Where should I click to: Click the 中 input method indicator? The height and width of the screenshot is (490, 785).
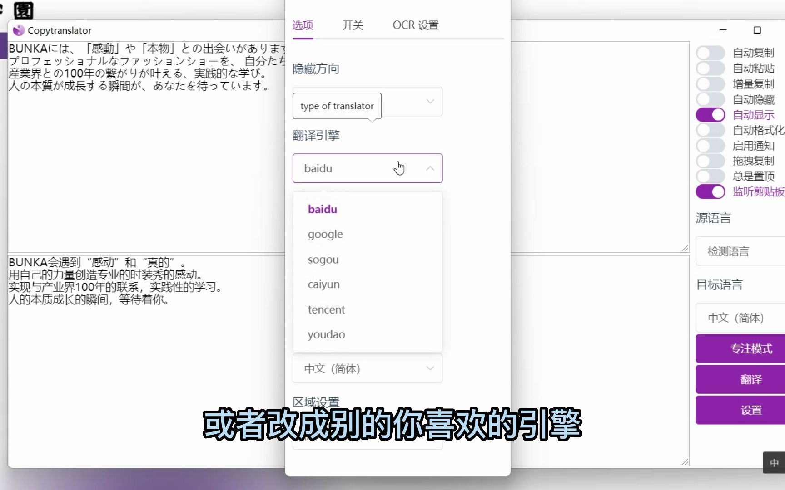click(774, 463)
